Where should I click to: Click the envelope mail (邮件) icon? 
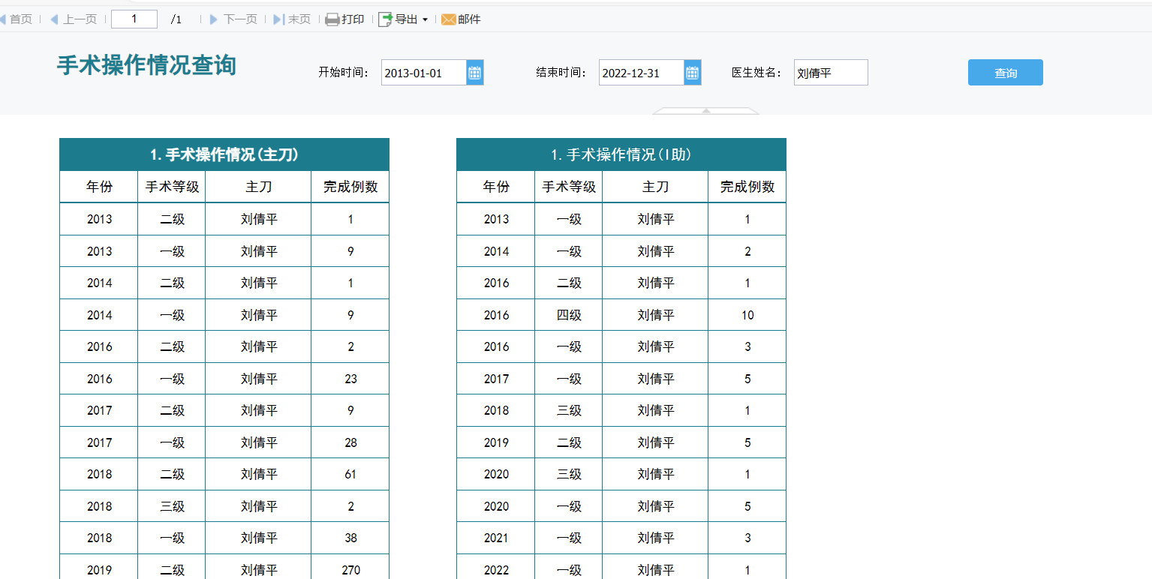coord(448,19)
